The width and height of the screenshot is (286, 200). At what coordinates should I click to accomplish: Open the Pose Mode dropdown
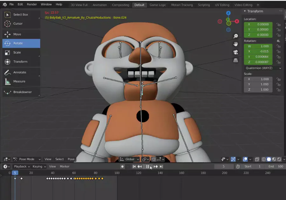27,159
